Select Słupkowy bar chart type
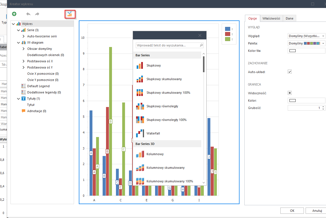 [167, 65]
